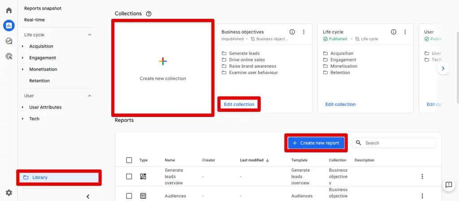Click Monetisation folder in Life cycle card
Viewport: 459px width, 201px height.
pyautogui.click(x=340, y=66)
